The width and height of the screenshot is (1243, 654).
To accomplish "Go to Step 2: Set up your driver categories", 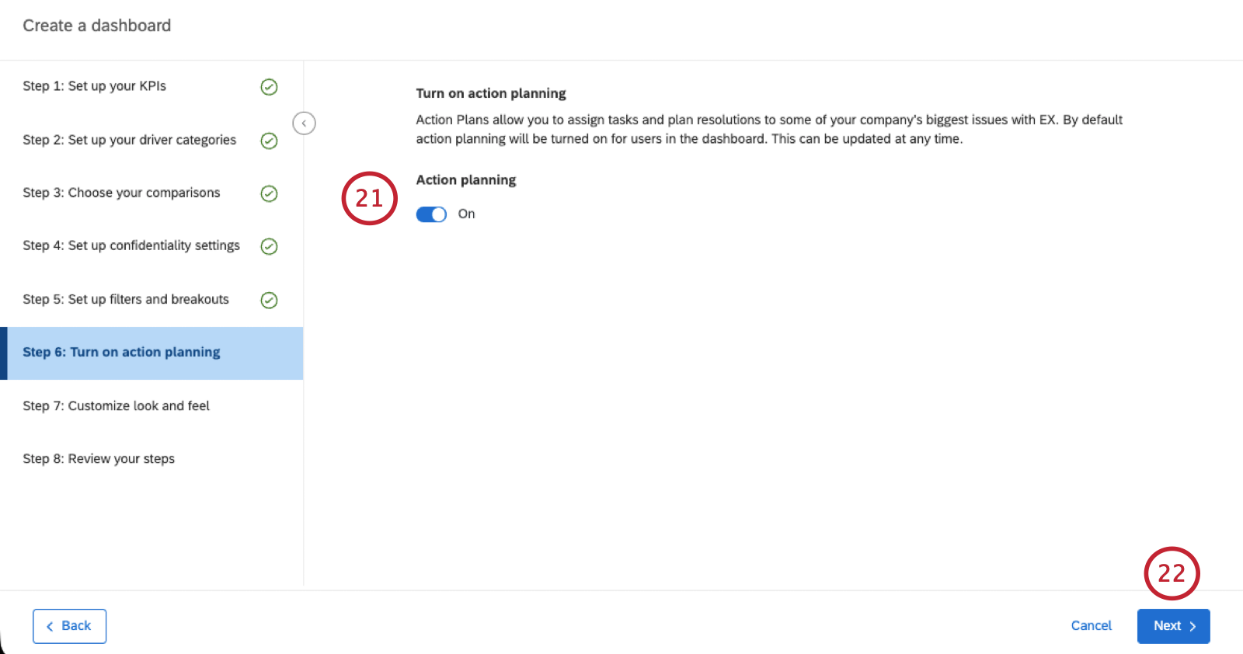I will click(151, 140).
